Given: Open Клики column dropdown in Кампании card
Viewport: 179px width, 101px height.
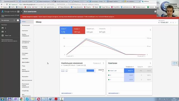Looking at the screenshot, I should point(140,67).
